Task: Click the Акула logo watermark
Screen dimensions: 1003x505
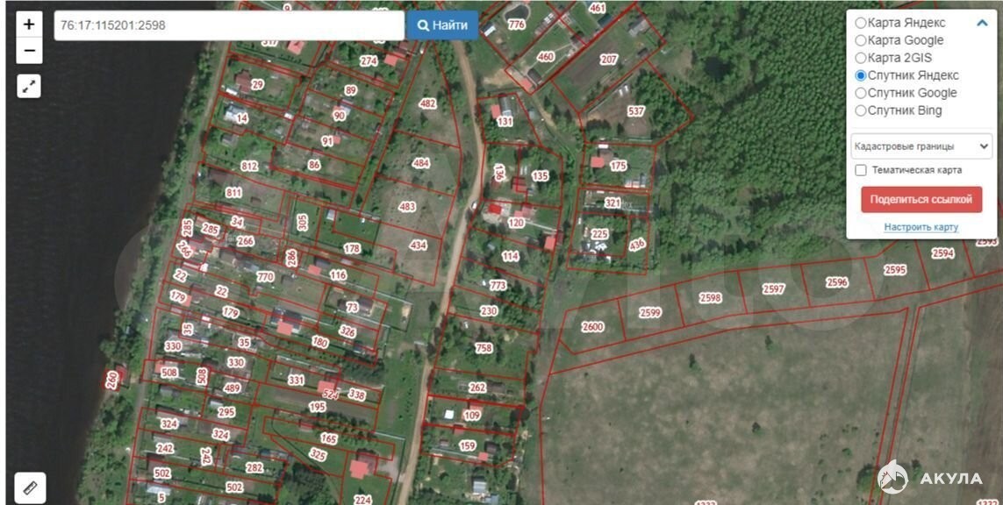Action: (x=930, y=478)
